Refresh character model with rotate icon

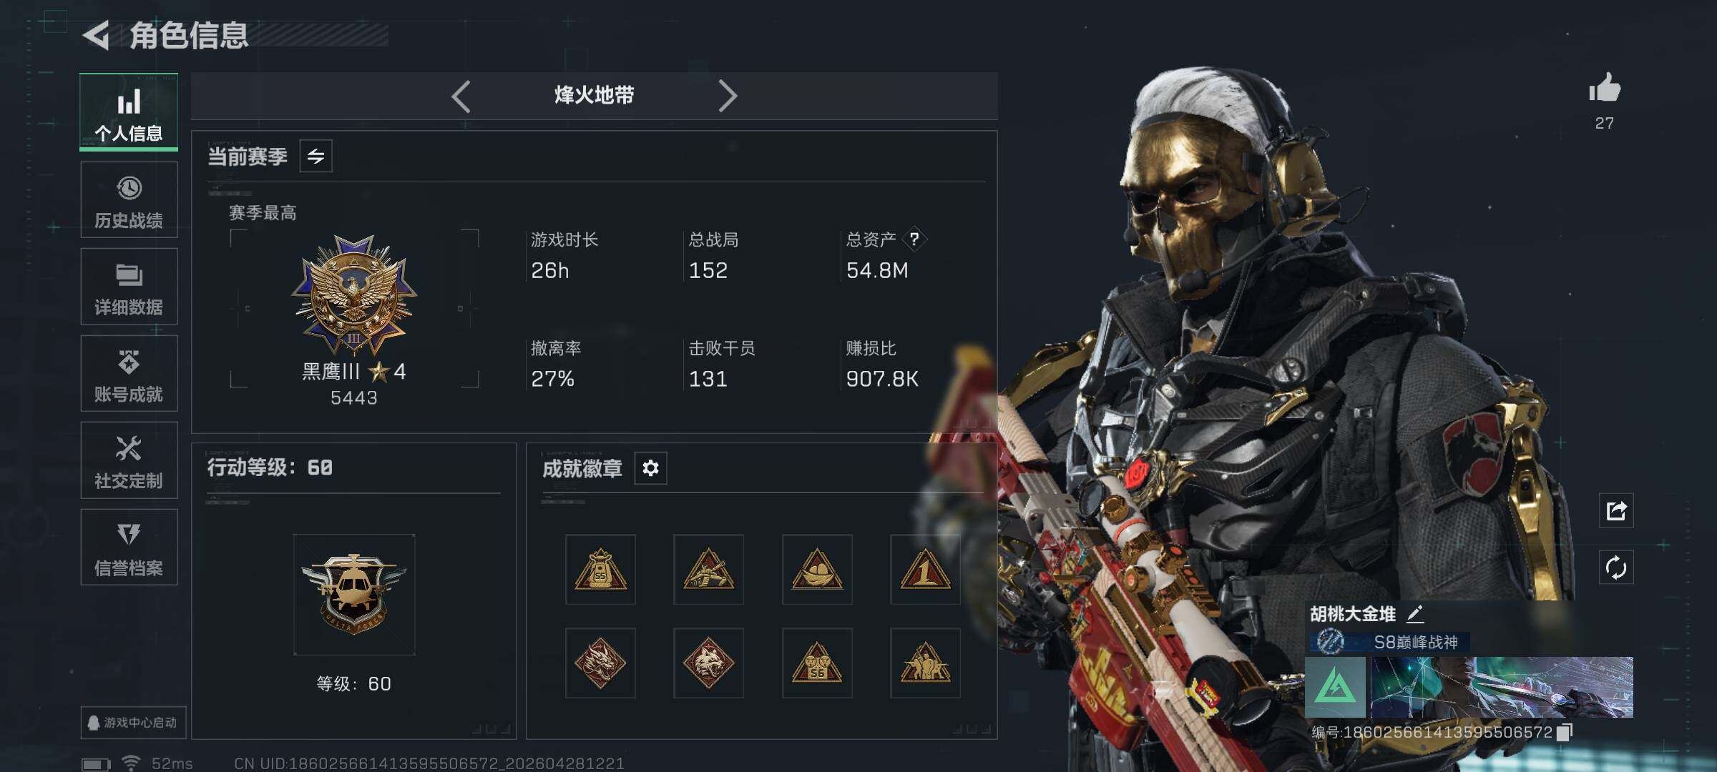point(1616,568)
